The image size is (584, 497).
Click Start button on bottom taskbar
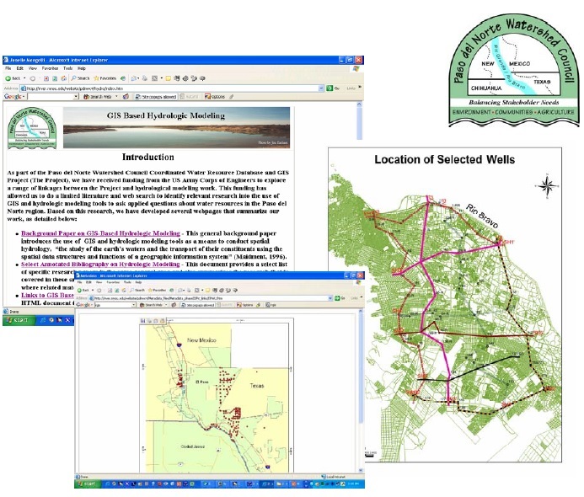coord(87,484)
